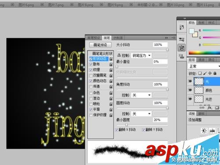
Task: Click the lock icon beside 散布
Action: point(111,64)
